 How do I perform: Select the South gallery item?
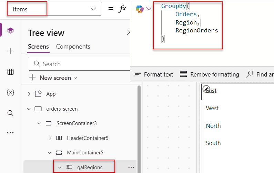[213, 143]
